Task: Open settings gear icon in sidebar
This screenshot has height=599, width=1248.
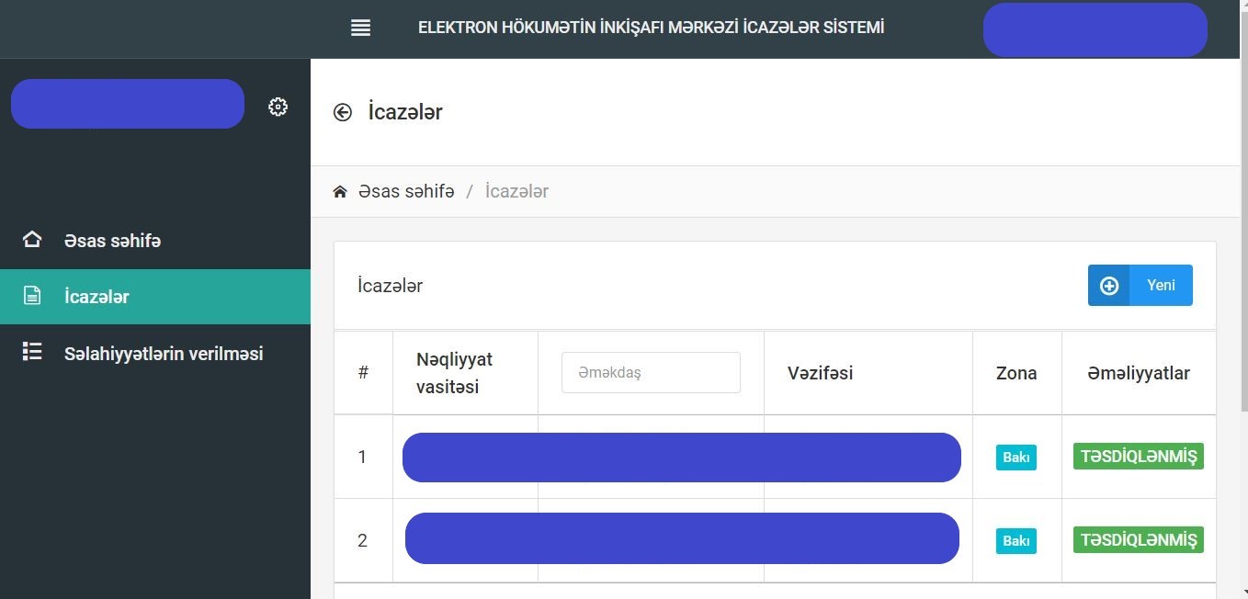Action: (x=278, y=107)
